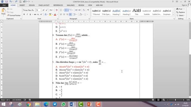Viewport: 191px width, 107px height.
Task: Open the font size dropdown
Action: (x=41, y=10)
